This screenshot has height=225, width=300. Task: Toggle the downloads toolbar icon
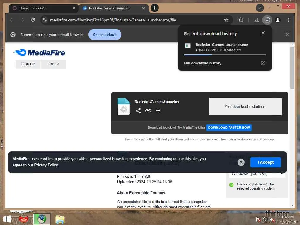coord(267,20)
